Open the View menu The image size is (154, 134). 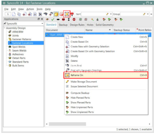(x=21, y=9)
